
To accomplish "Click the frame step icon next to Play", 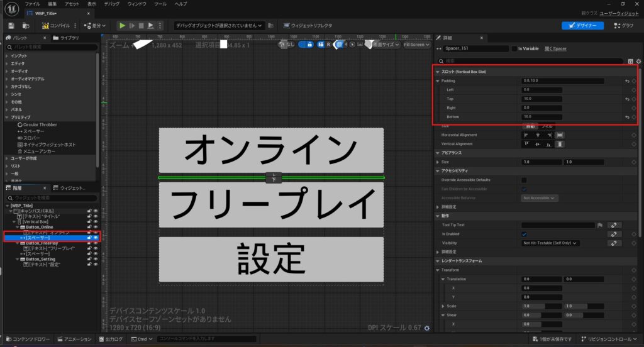I will (132, 26).
